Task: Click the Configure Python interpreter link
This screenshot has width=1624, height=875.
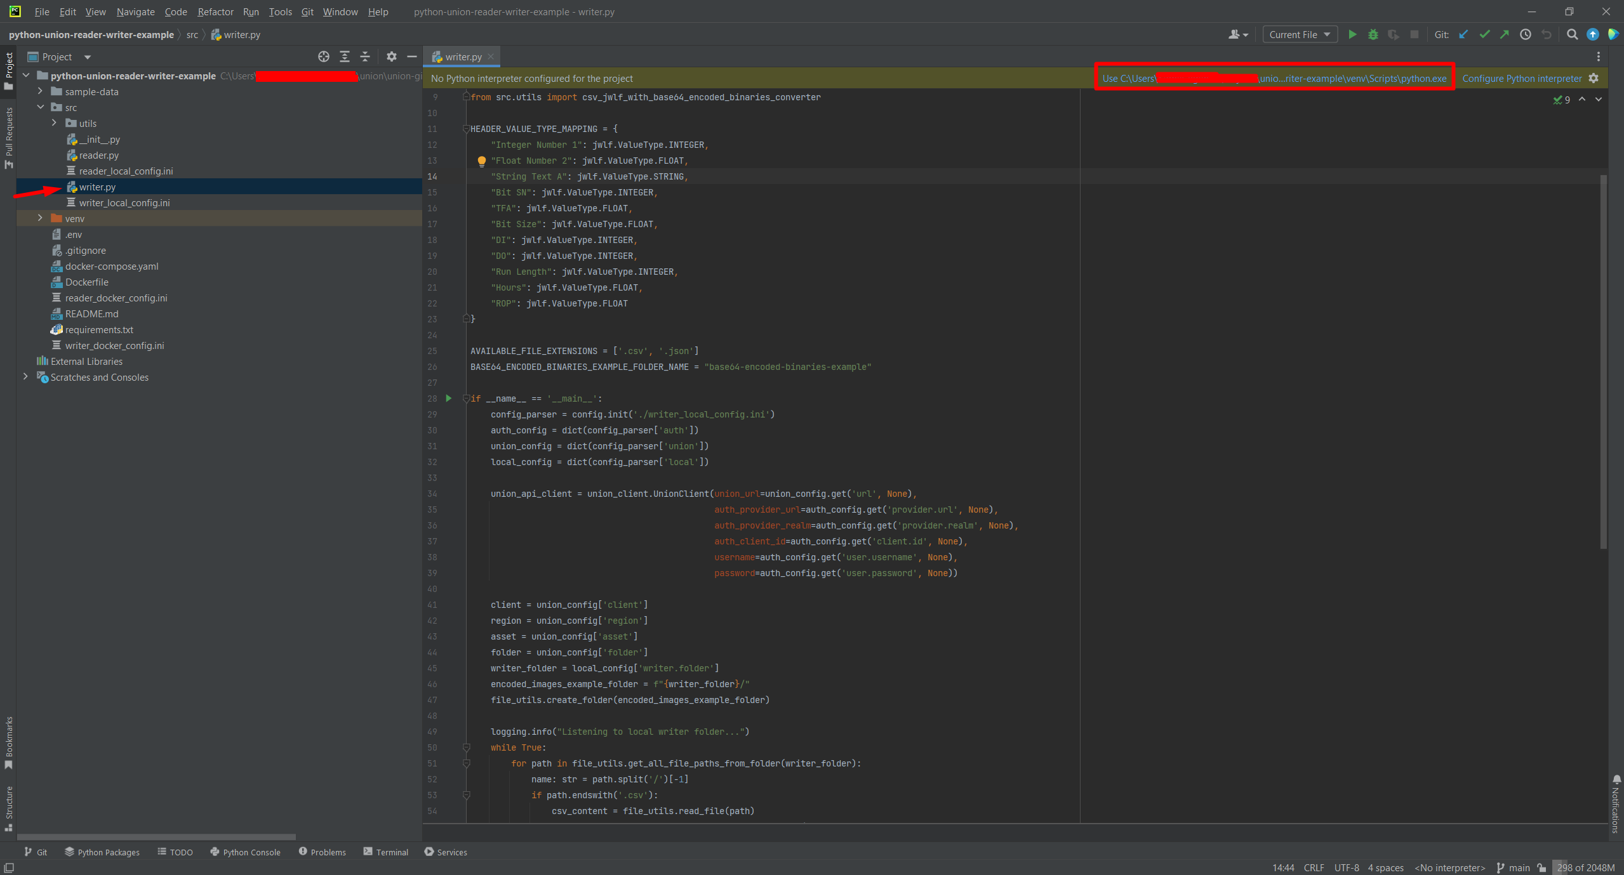Action: click(1522, 78)
